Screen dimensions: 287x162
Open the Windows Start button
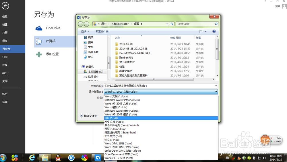(x=3, y=158)
